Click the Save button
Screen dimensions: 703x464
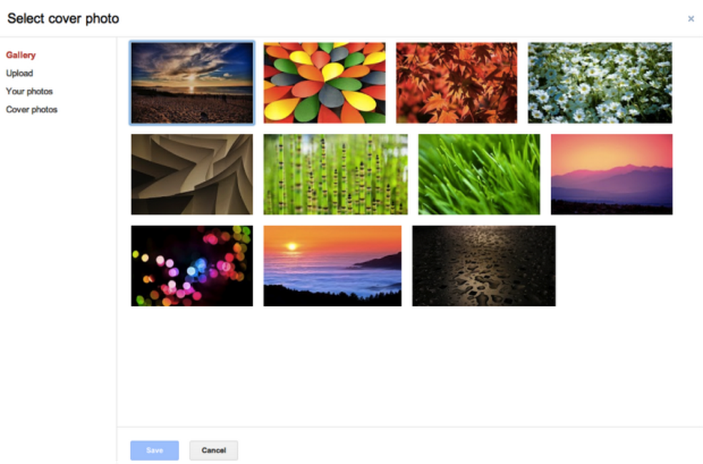click(155, 450)
